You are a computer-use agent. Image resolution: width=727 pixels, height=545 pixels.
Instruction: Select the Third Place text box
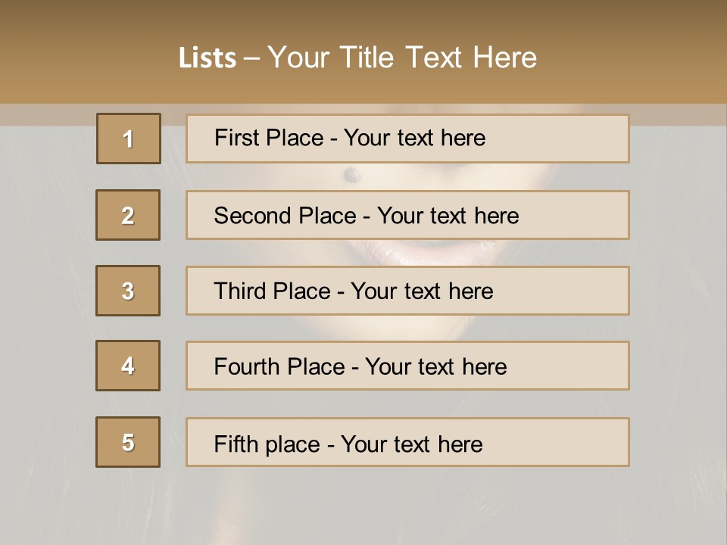click(x=407, y=291)
